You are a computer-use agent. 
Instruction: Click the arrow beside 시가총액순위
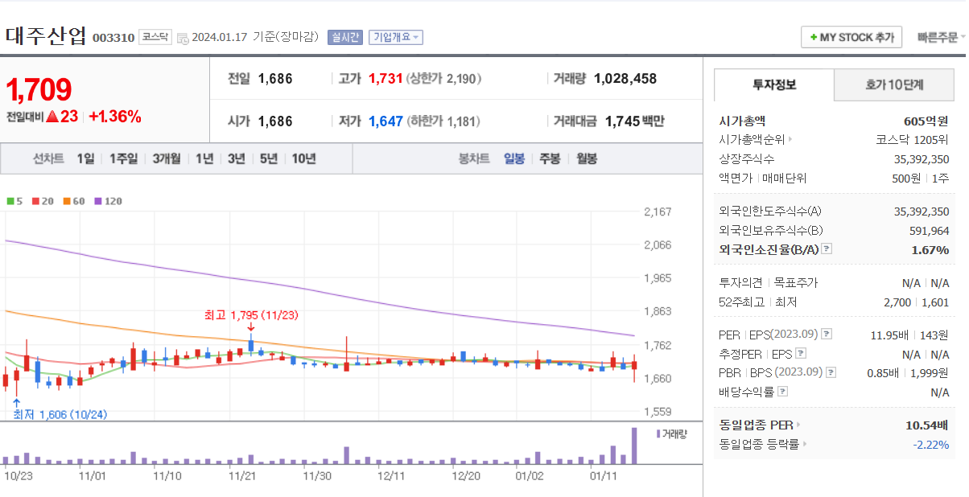coord(790,140)
